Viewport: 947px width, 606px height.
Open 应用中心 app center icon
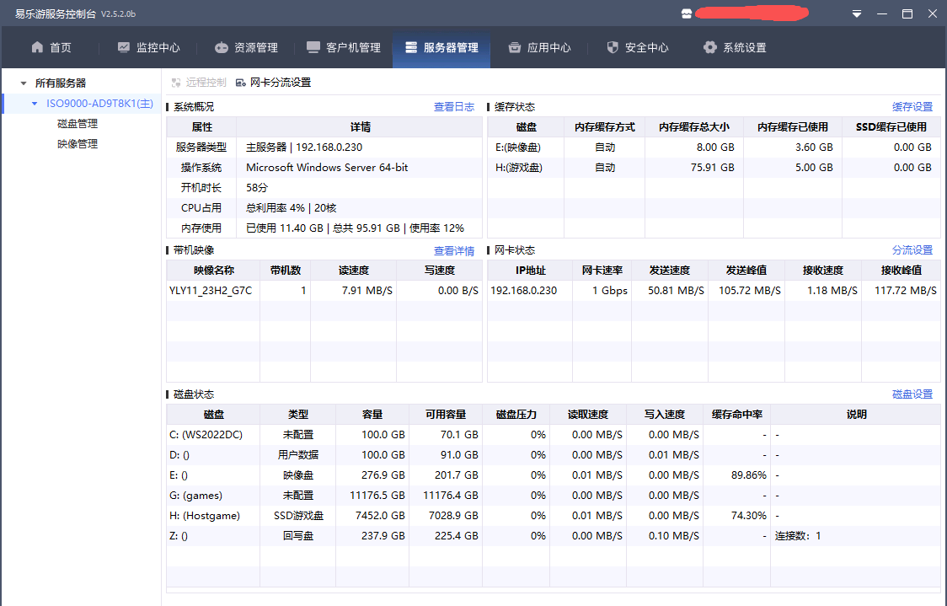[513, 47]
